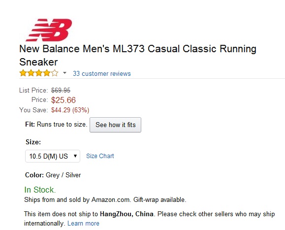Click the Color: Grey / Silver label
The width and height of the screenshot is (285, 230).
pyautogui.click(x=53, y=175)
